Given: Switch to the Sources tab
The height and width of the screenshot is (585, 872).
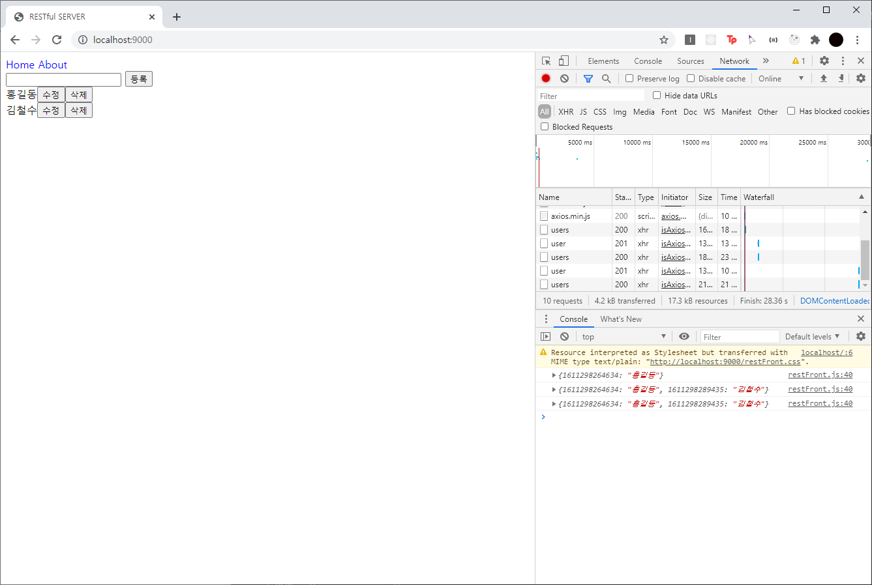Looking at the screenshot, I should (x=690, y=61).
